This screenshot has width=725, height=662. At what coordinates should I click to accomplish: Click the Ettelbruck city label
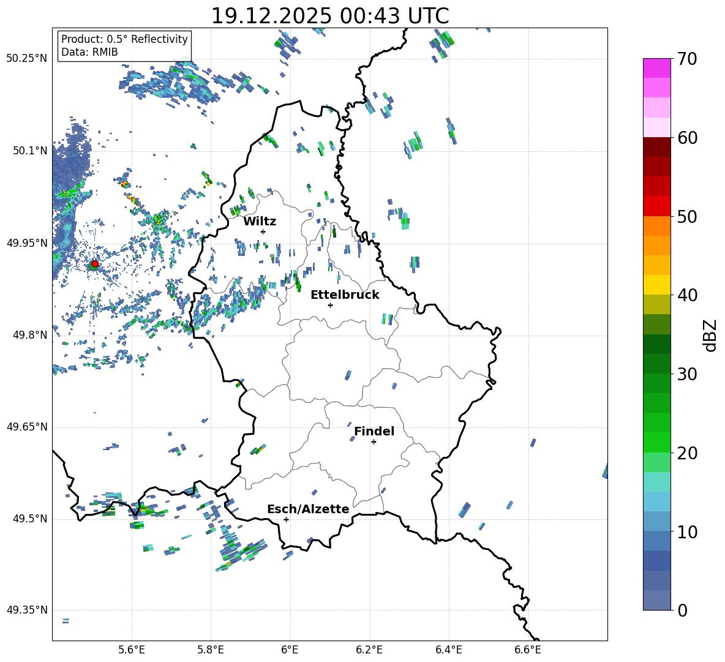coord(345,295)
